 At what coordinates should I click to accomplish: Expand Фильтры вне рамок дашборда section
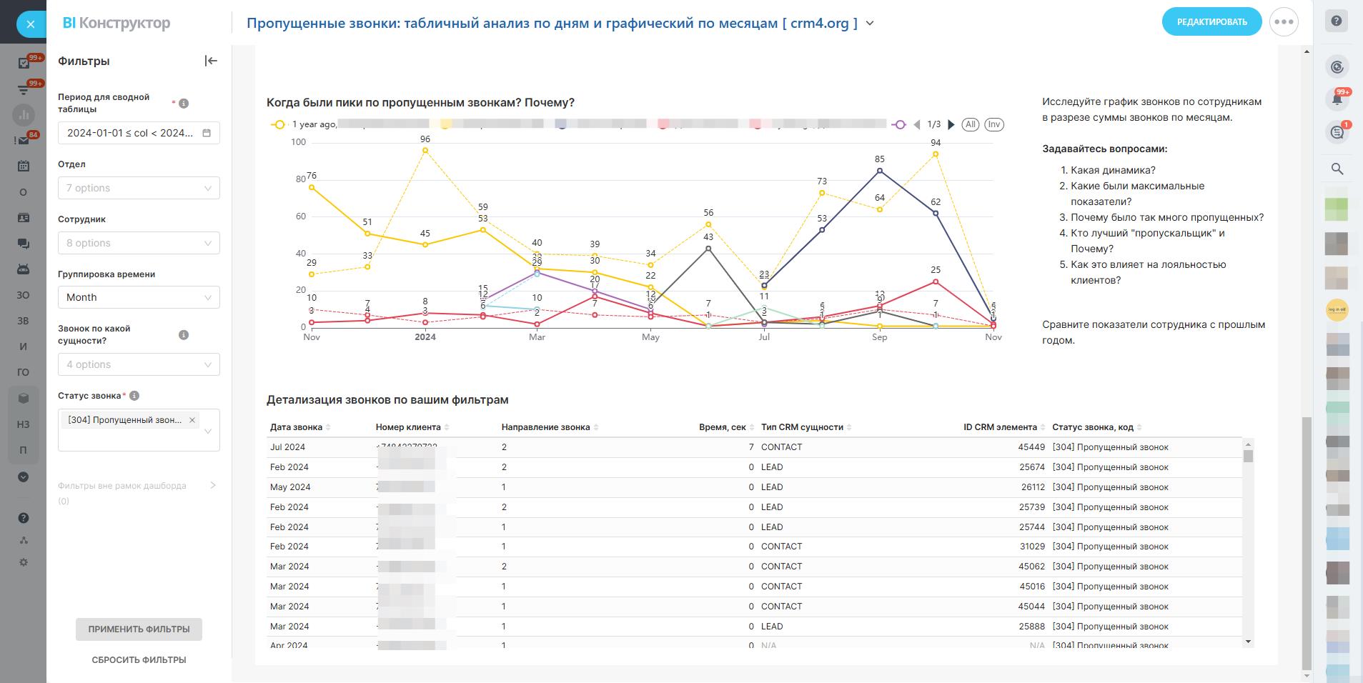(x=212, y=486)
